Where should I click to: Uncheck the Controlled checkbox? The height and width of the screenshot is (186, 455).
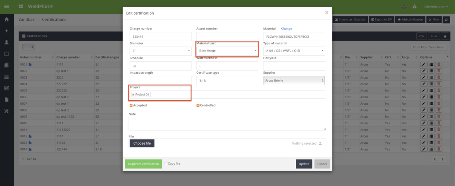198,105
